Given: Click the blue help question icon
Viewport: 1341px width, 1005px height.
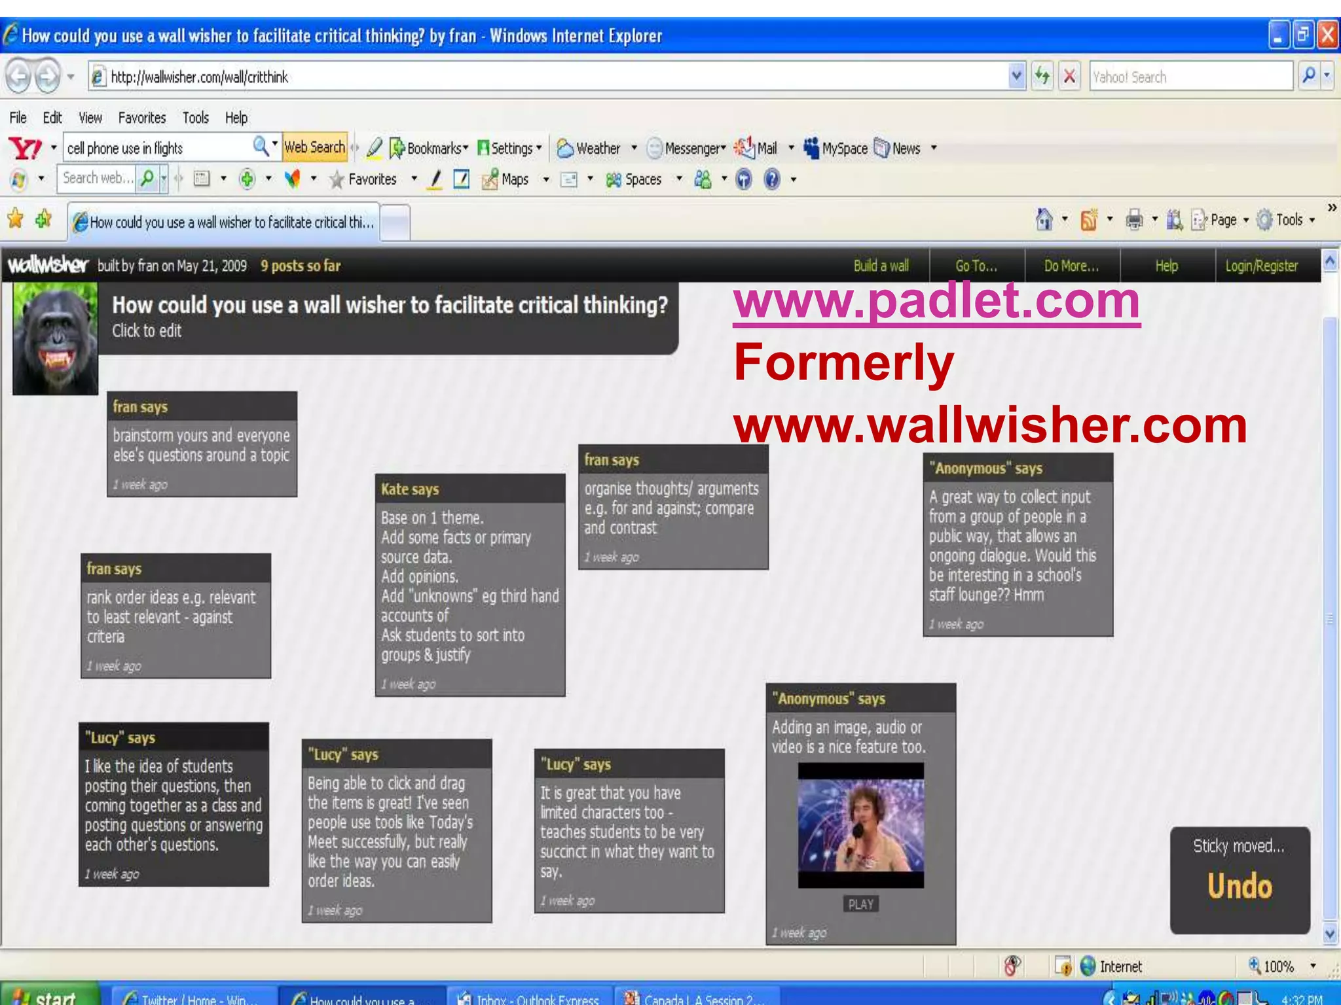Looking at the screenshot, I should tap(772, 179).
